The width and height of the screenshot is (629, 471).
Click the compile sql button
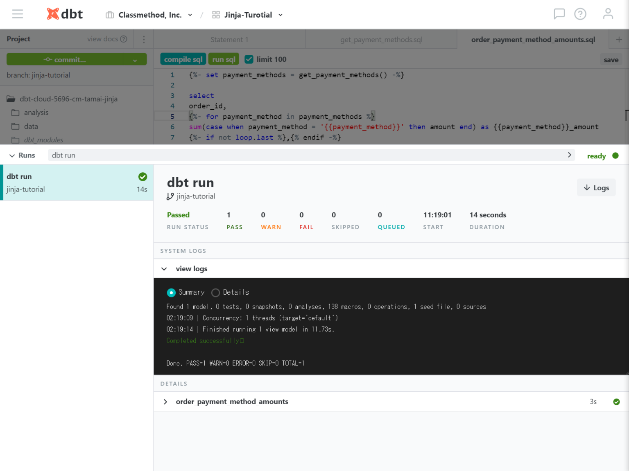[183, 59]
